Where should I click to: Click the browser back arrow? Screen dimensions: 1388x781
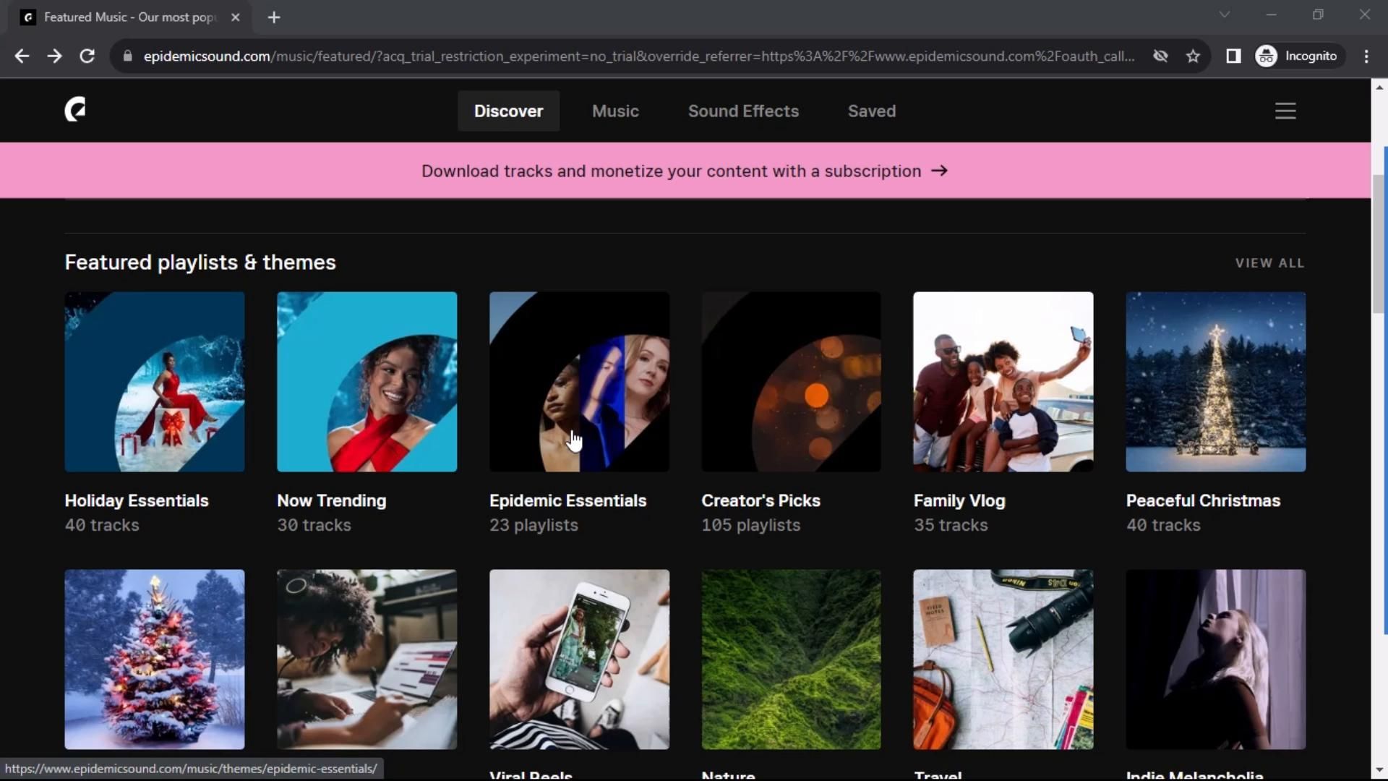coord(22,56)
